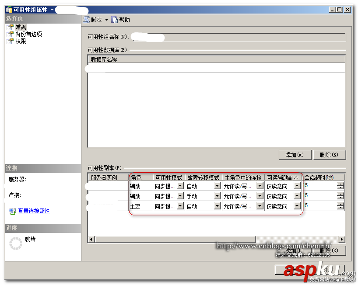Click the 主角色中的连接 column header
The width and height of the screenshot is (358, 285).
tap(243, 177)
